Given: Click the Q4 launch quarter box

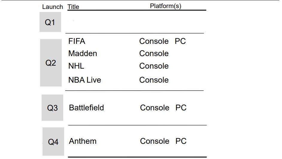Looking at the screenshot, I should (53, 142).
